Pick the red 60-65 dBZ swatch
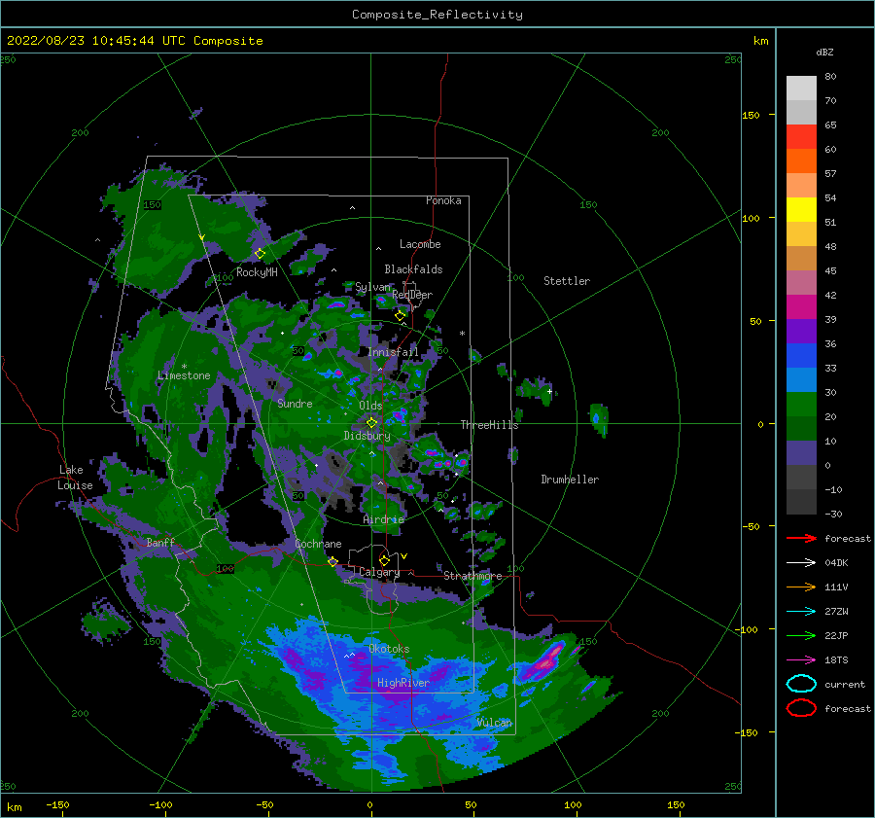Image resolution: width=875 pixels, height=818 pixels. tap(801, 137)
